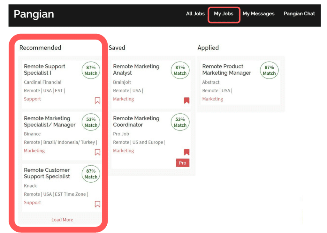Click the Pangian logo
Screen dimensions: 327x233
tap(34, 14)
